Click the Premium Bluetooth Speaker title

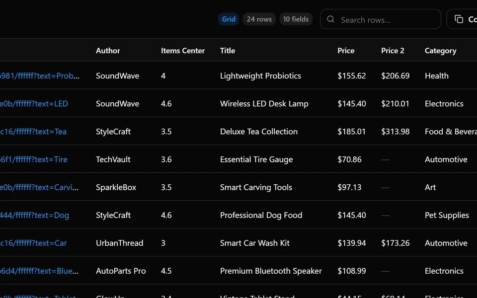click(271, 271)
